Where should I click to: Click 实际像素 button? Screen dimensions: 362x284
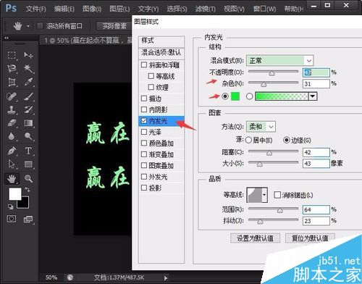pos(114,26)
